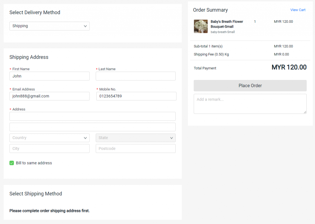Viewport: 315px width, 224px height.
Task: Click the Baby's Breath bouquet thumbnail
Action: coord(201,26)
